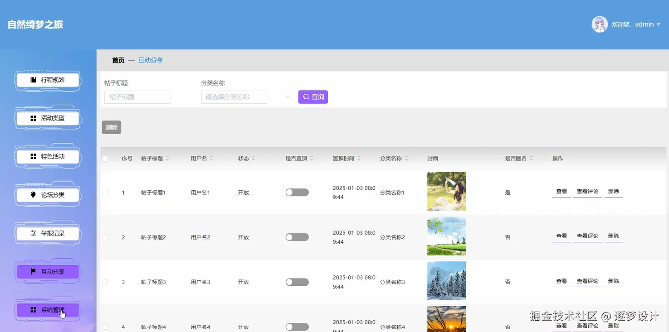Toggle 置顶 switch for 帖子标题1
The width and height of the screenshot is (669, 332).
[297, 192]
